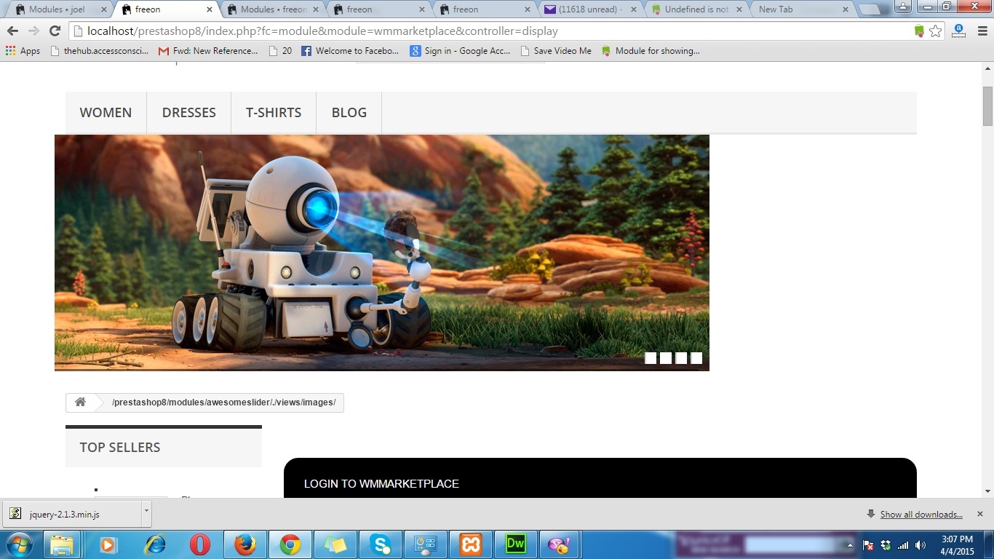
Task: Open the BLOG menu item
Action: tap(349, 112)
